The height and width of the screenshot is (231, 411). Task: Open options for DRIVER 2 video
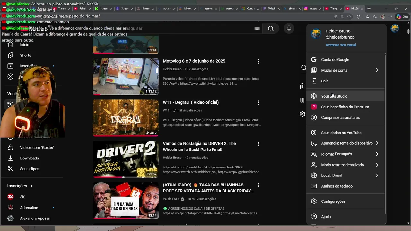click(x=259, y=144)
